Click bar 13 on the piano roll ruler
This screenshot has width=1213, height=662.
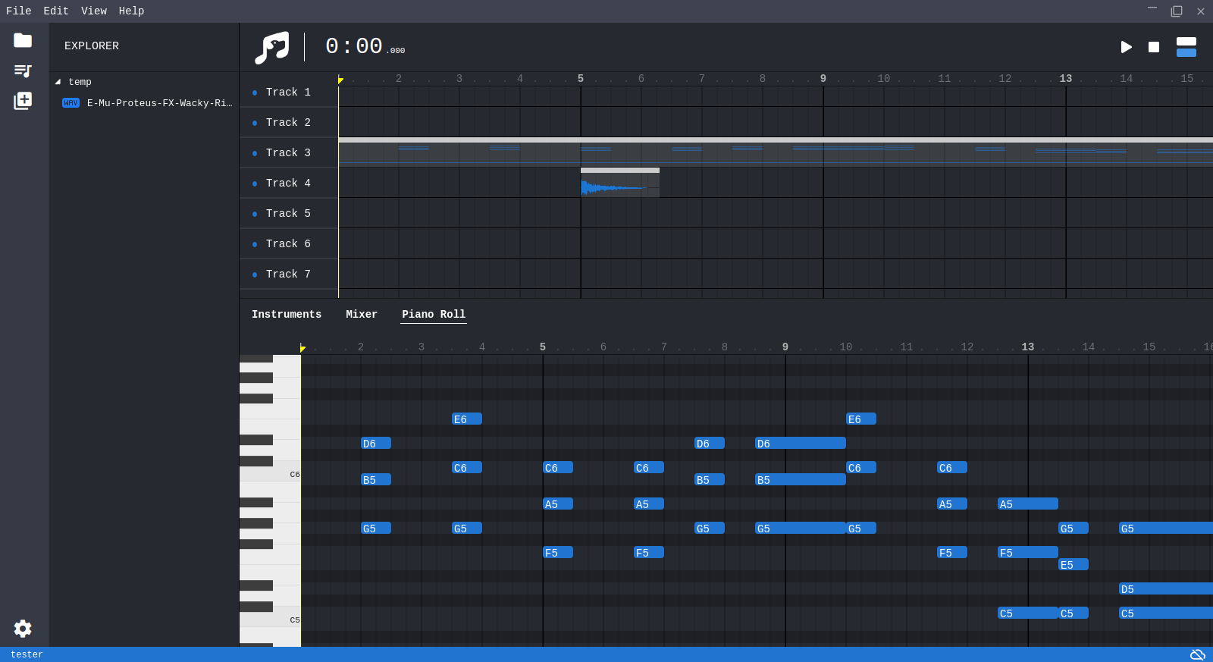coord(1028,347)
